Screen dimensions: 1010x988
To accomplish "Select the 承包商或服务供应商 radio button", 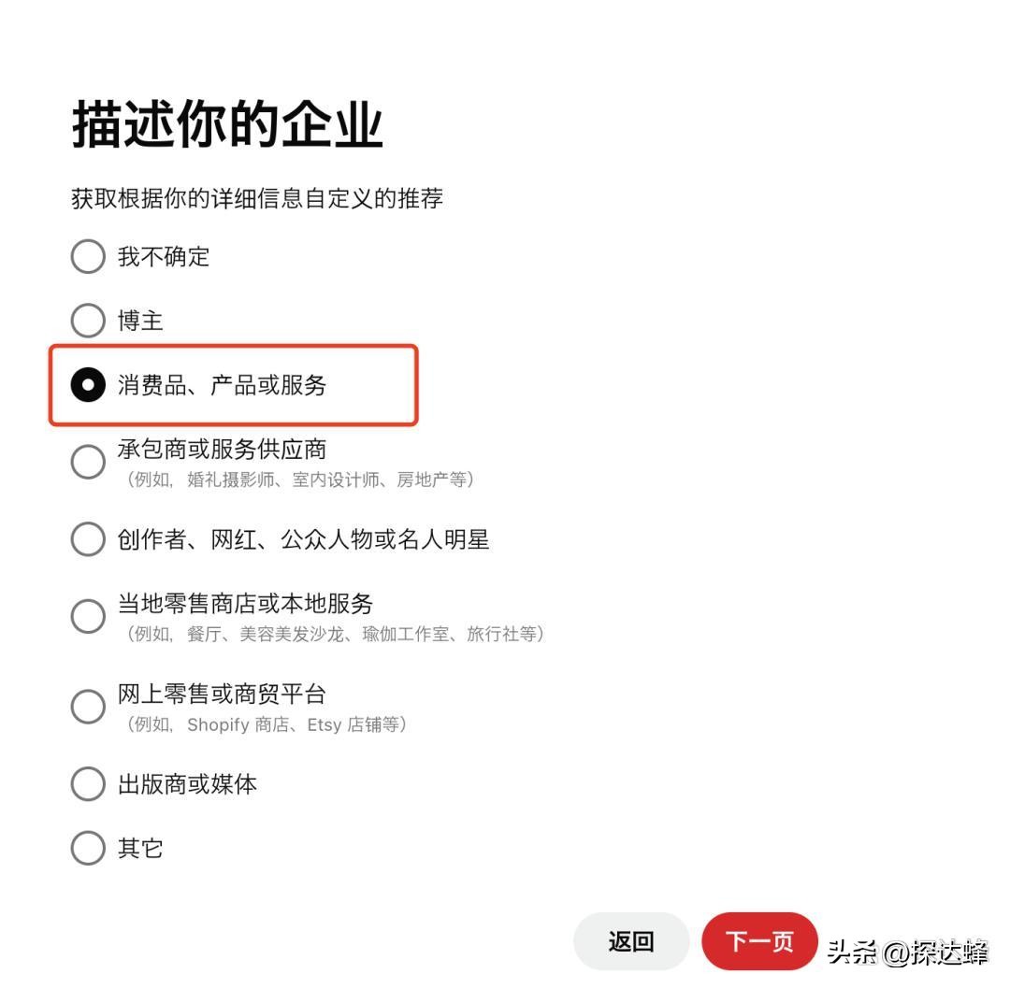I will pos(88,461).
